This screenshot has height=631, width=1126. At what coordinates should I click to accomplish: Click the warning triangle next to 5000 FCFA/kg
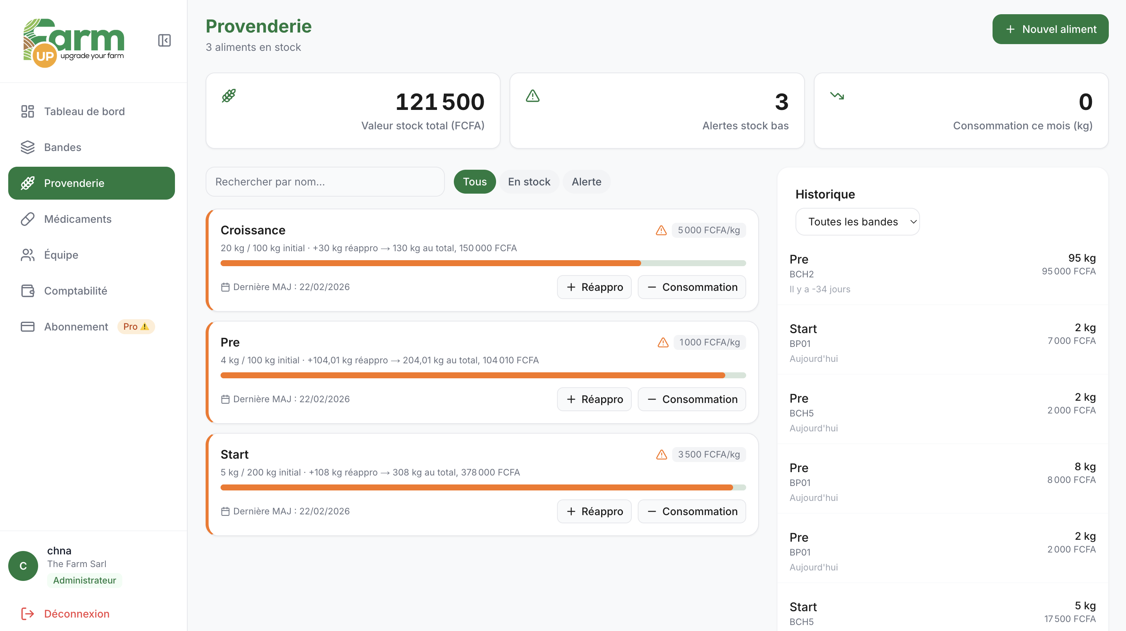661,230
